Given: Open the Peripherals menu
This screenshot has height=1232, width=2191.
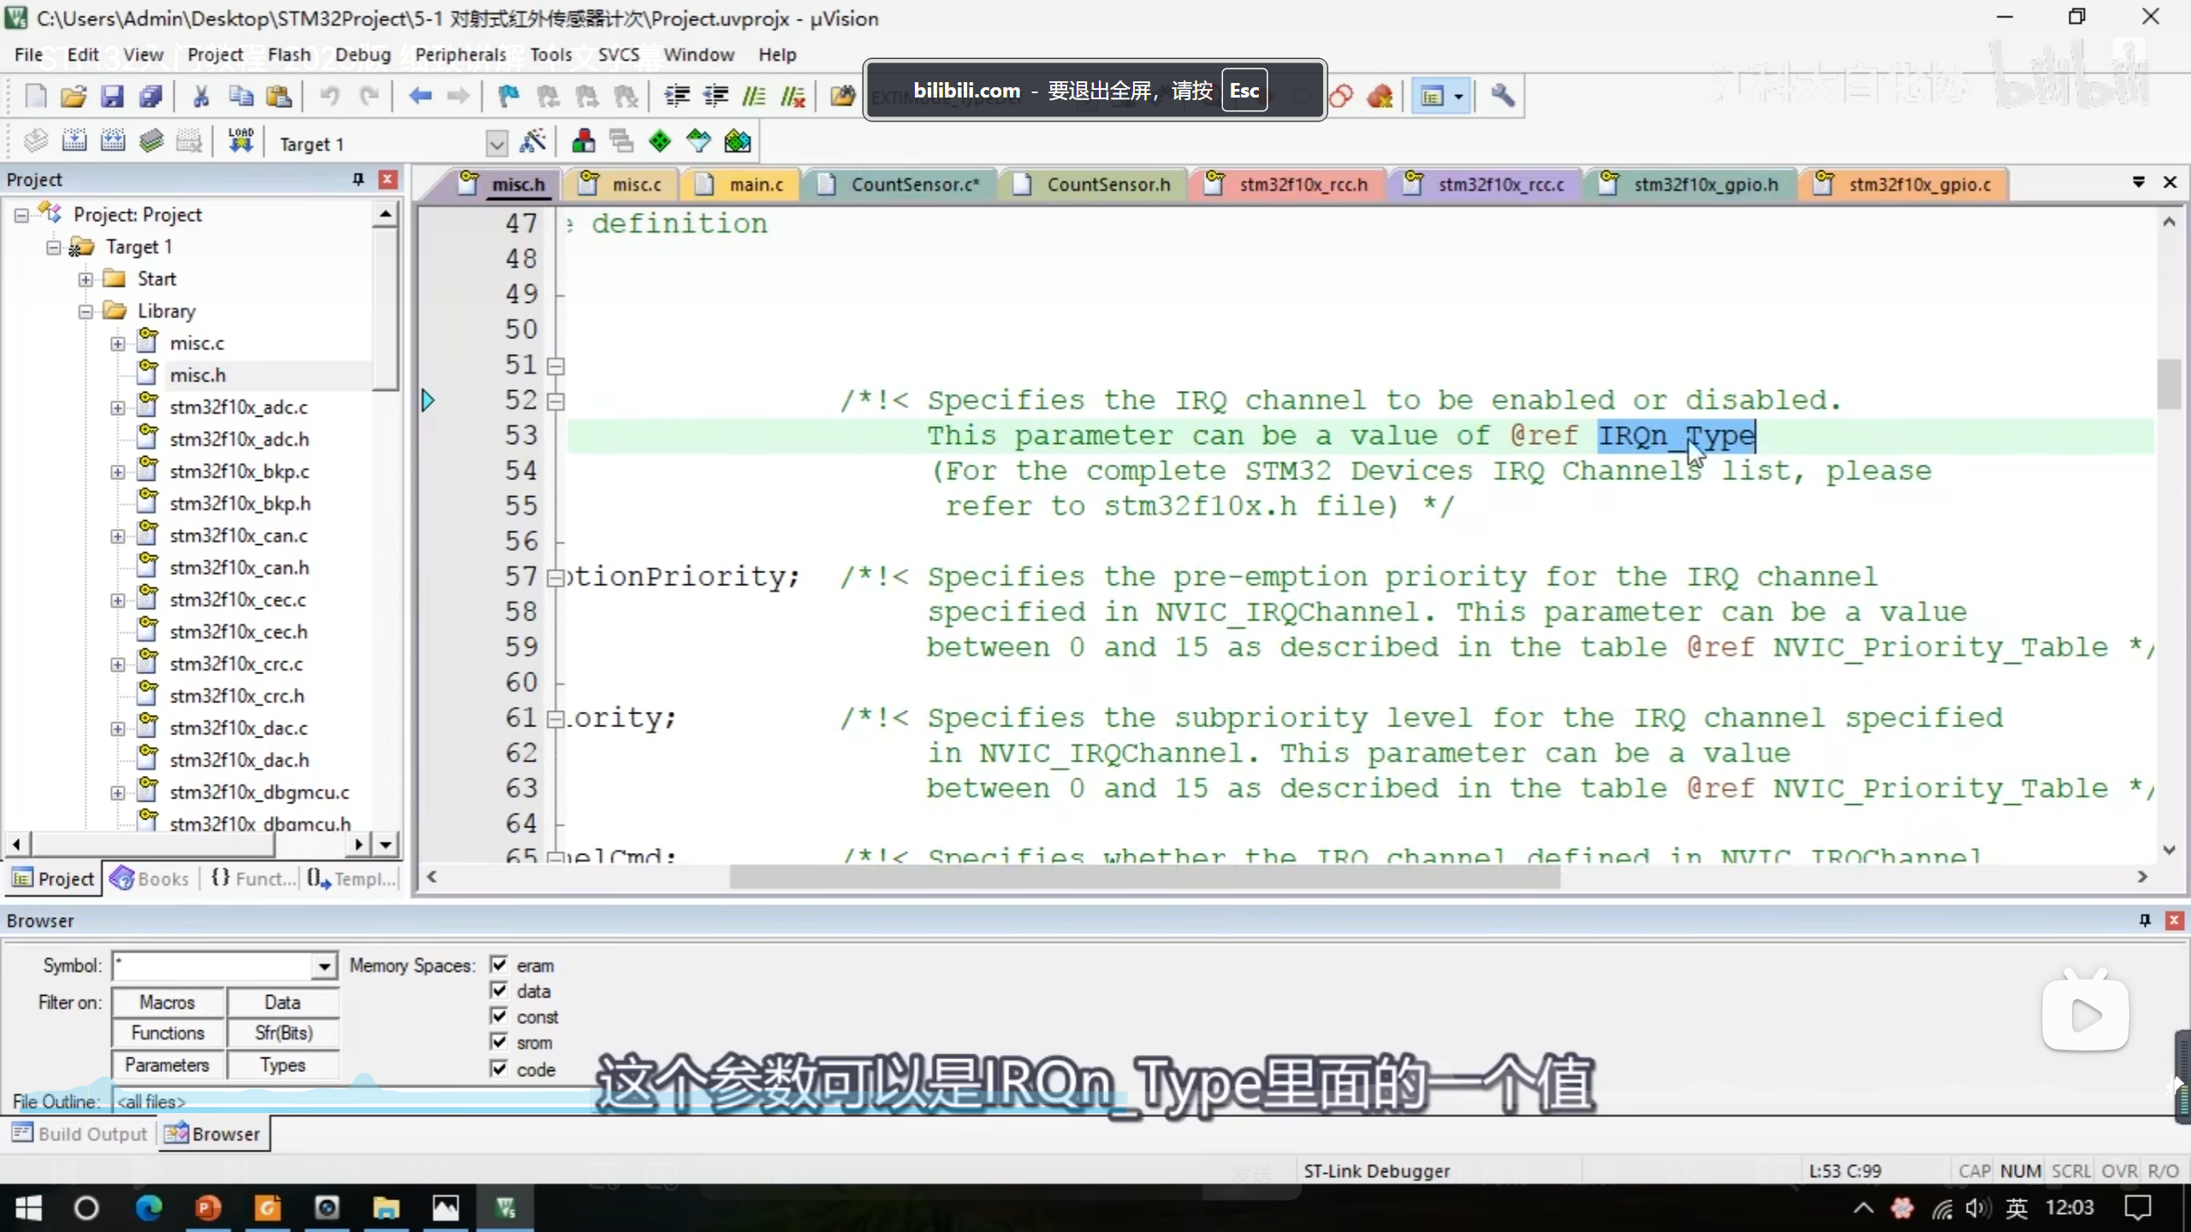Looking at the screenshot, I should click(x=460, y=55).
